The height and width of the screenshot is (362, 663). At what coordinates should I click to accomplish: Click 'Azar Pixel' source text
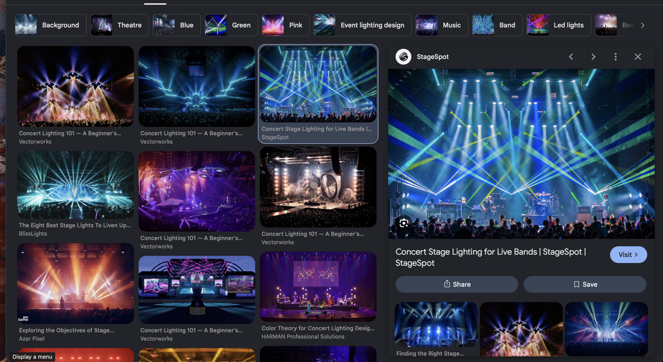(32, 339)
